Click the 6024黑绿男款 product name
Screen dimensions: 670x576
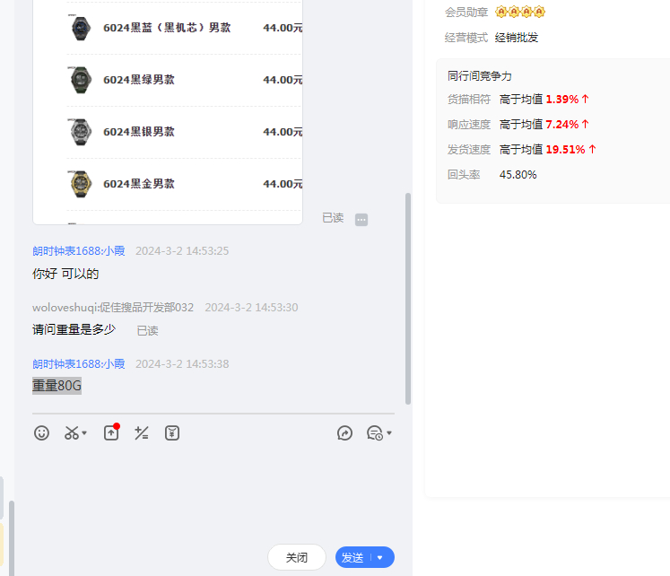pyautogui.click(x=139, y=80)
